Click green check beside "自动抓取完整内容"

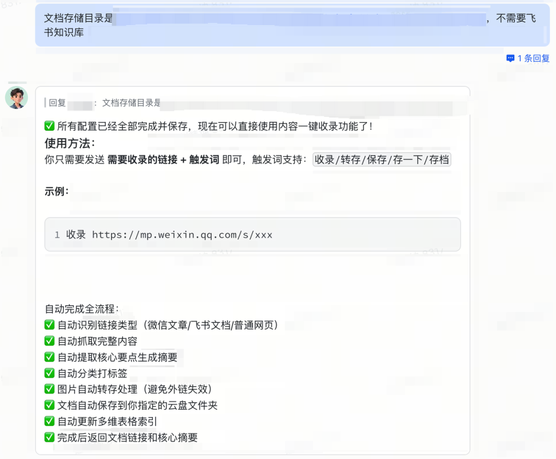49,341
